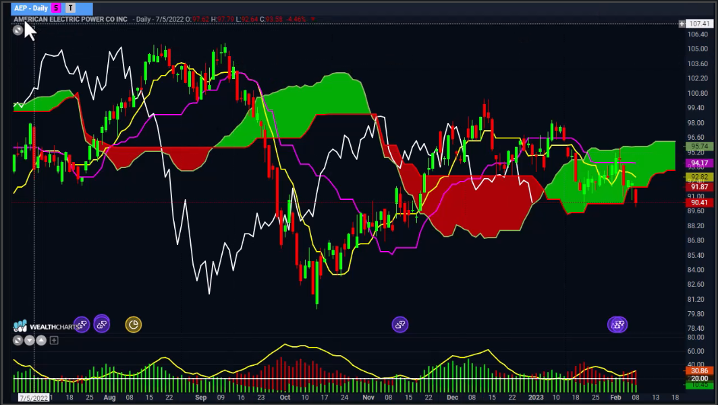Select the AEP - Daily chart tab
Screen dimensions: 718x405
pyautogui.click(x=52, y=8)
